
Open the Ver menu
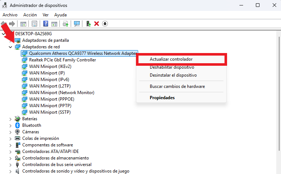point(46,15)
